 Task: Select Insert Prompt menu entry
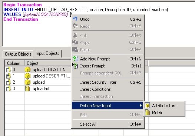pyautogui.click(x=108, y=66)
